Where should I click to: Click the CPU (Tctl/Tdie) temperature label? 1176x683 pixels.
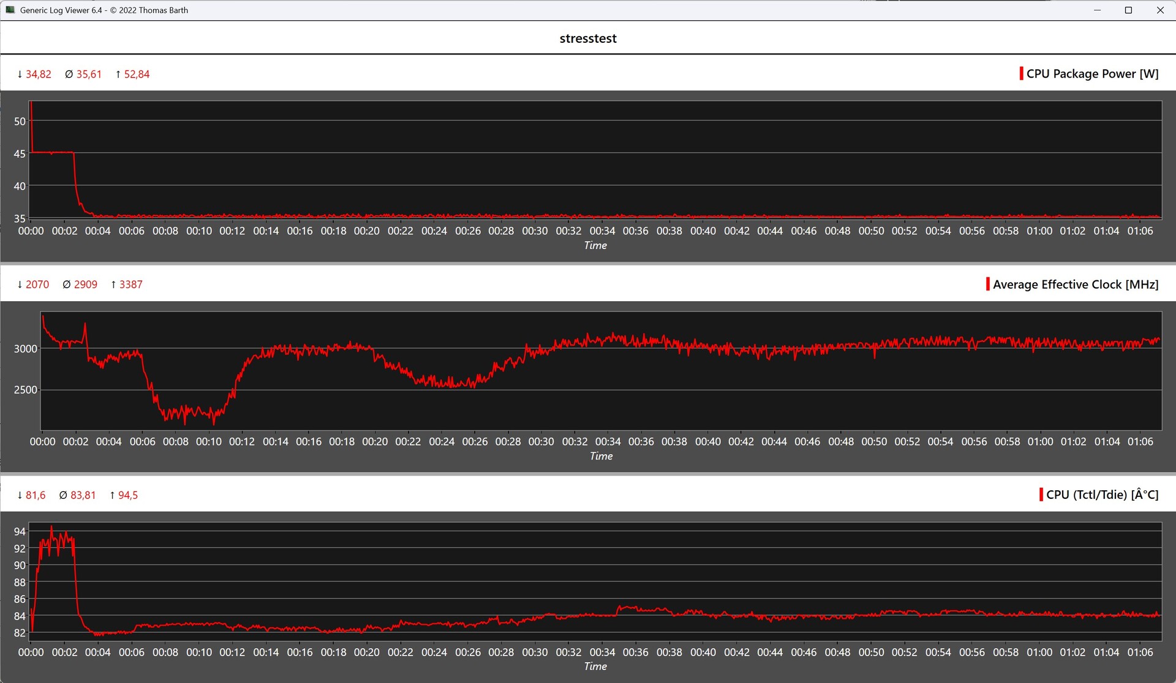click(x=1102, y=495)
